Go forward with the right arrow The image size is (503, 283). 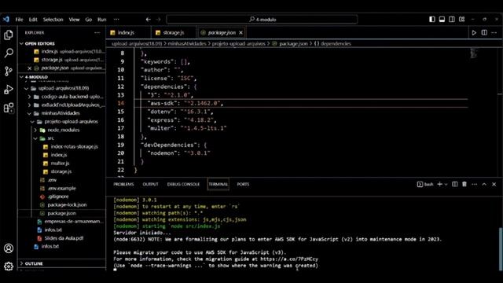(x=158, y=20)
